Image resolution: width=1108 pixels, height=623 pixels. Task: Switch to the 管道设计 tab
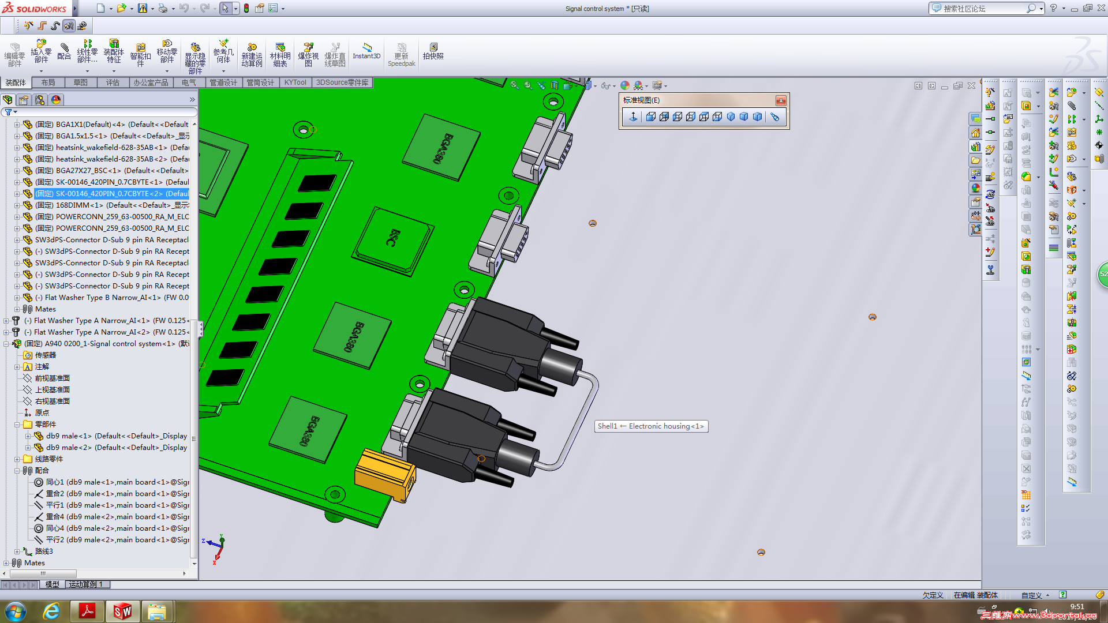point(223,82)
